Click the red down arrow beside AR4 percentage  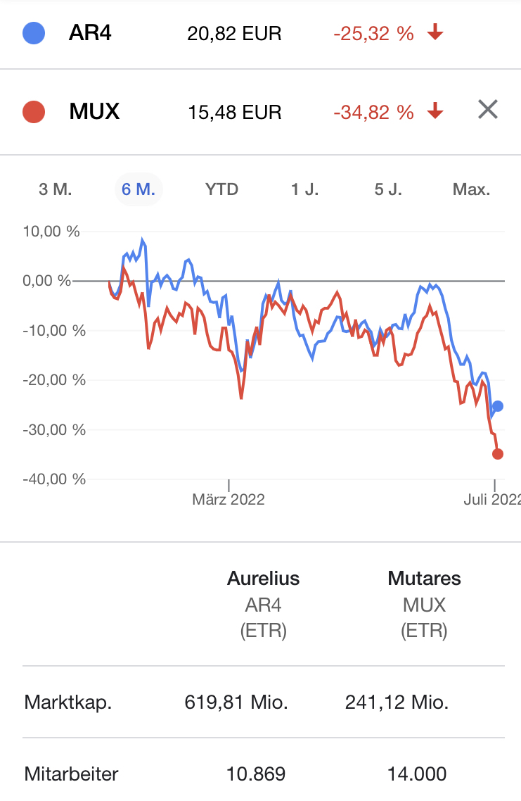click(435, 32)
